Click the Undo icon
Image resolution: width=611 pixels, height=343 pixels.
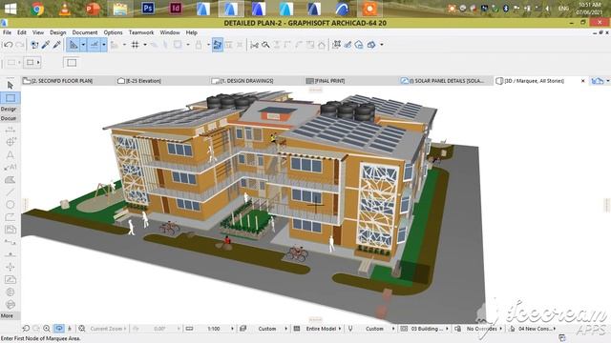pyautogui.click(x=8, y=45)
